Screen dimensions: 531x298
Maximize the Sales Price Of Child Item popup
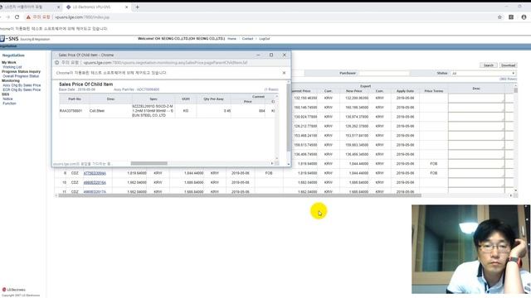click(x=271, y=55)
